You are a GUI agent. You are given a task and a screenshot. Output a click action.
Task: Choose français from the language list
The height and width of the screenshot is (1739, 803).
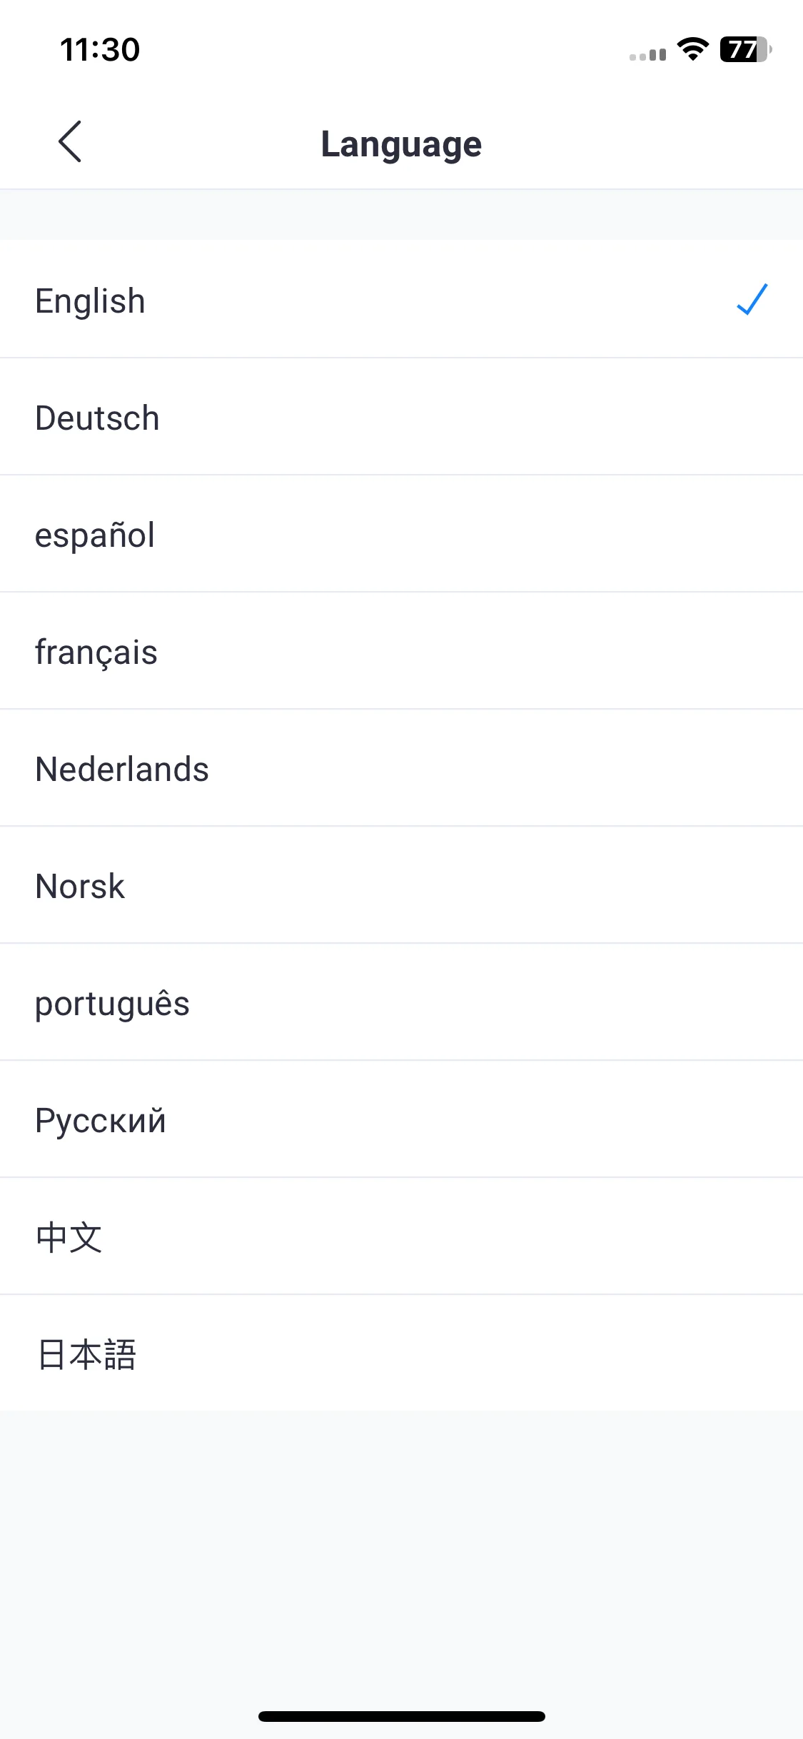[x=401, y=651]
